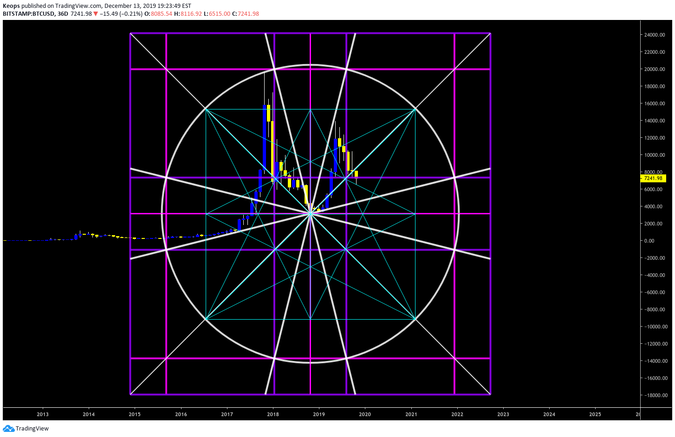675x437 pixels.
Task: Click the 2020 time axis label
Action: click(x=365, y=414)
